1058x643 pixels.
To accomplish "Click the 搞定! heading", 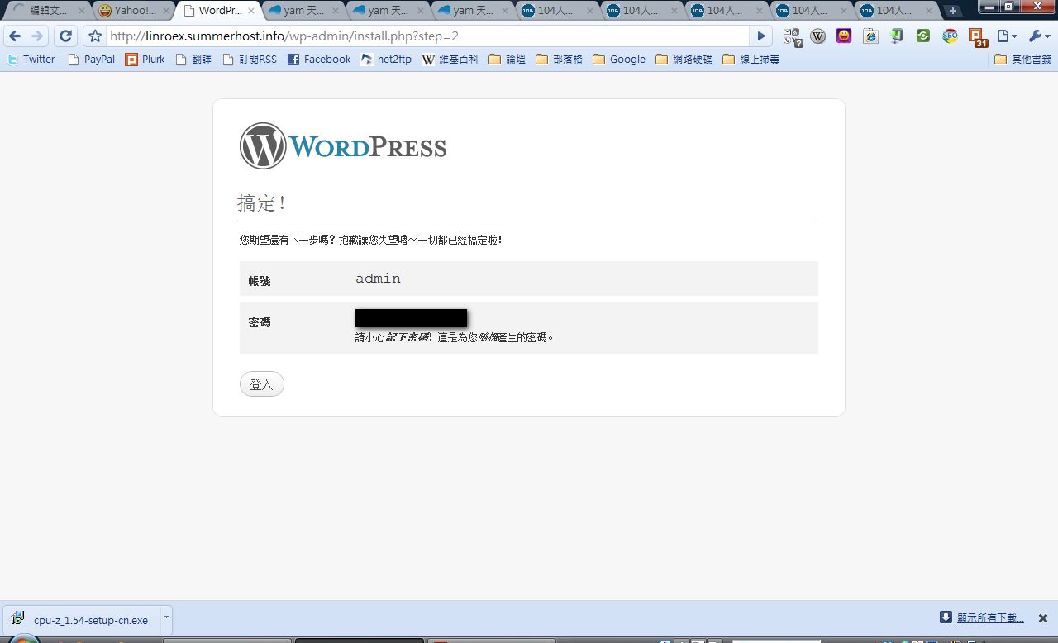I will click(x=262, y=203).
